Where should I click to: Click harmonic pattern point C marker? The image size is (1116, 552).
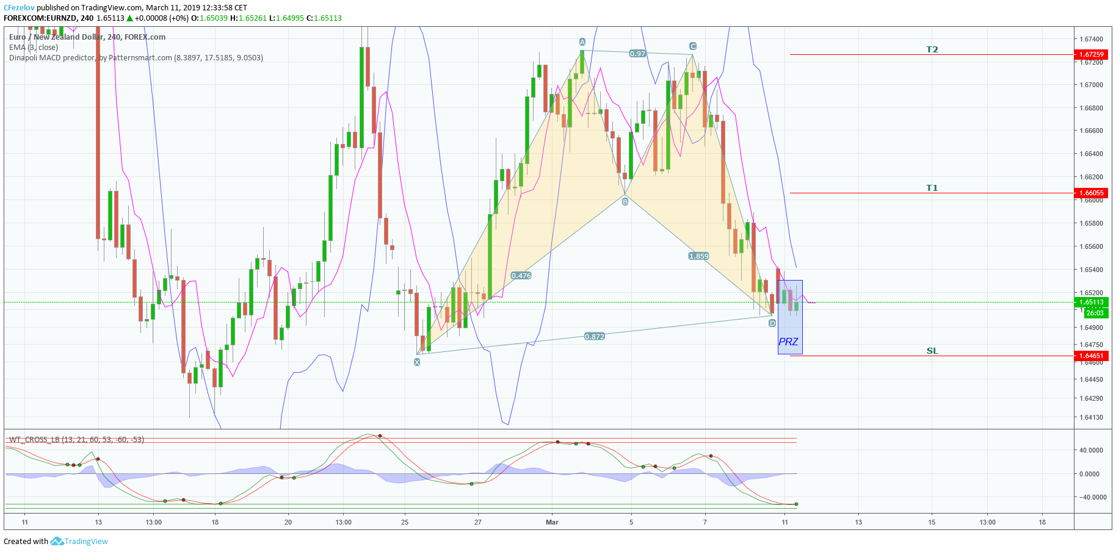(693, 46)
